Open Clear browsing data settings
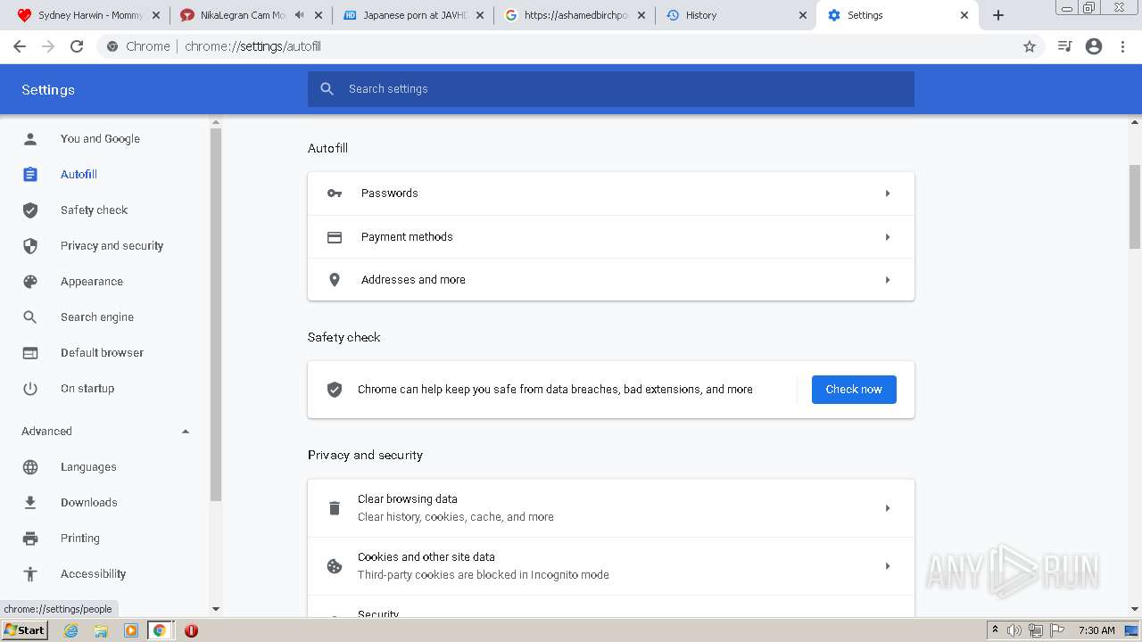 click(x=611, y=508)
